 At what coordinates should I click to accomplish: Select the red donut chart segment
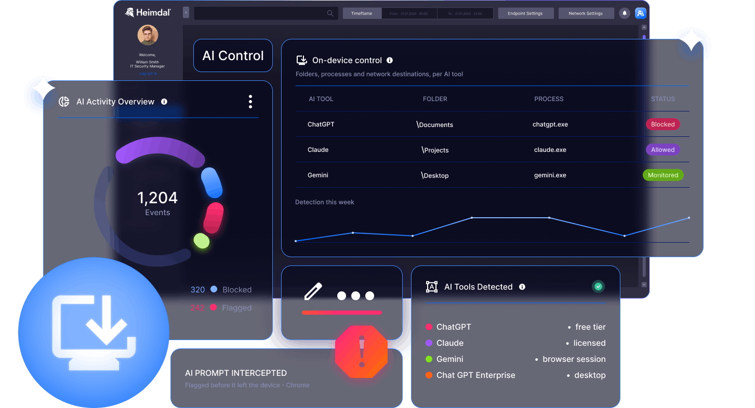[214, 217]
